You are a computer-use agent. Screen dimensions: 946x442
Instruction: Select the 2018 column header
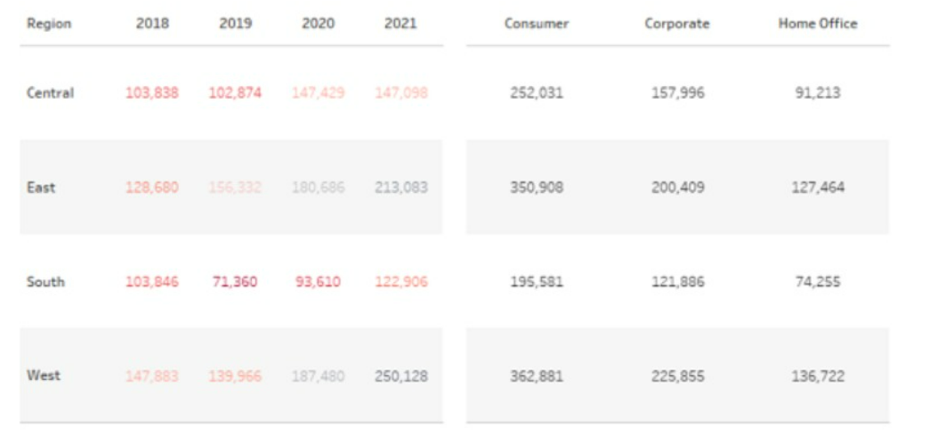tap(152, 24)
